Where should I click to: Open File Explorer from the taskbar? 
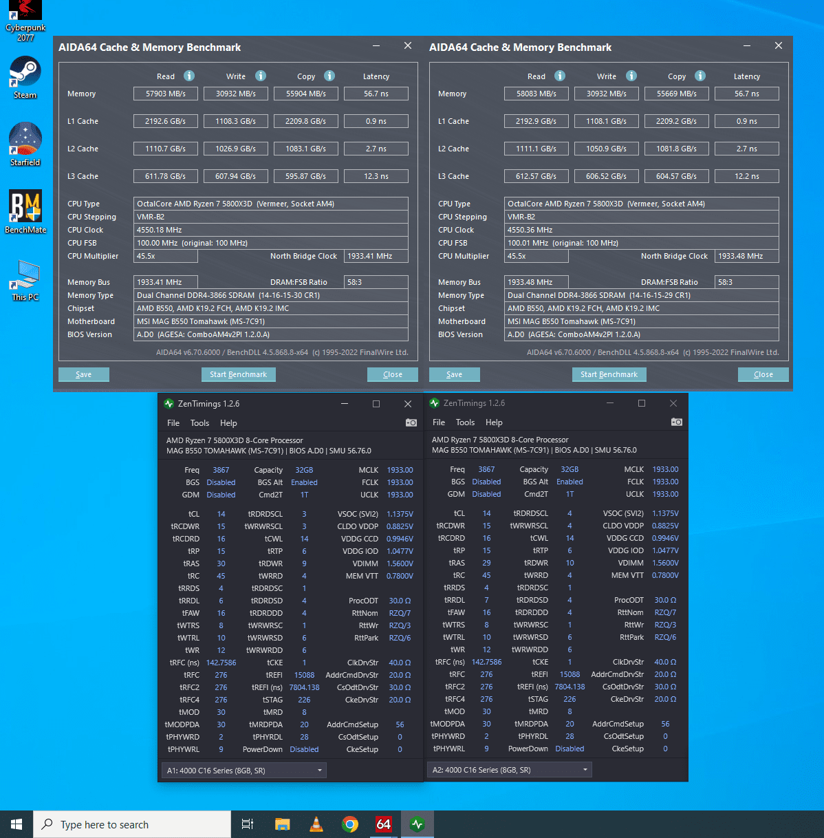(282, 824)
